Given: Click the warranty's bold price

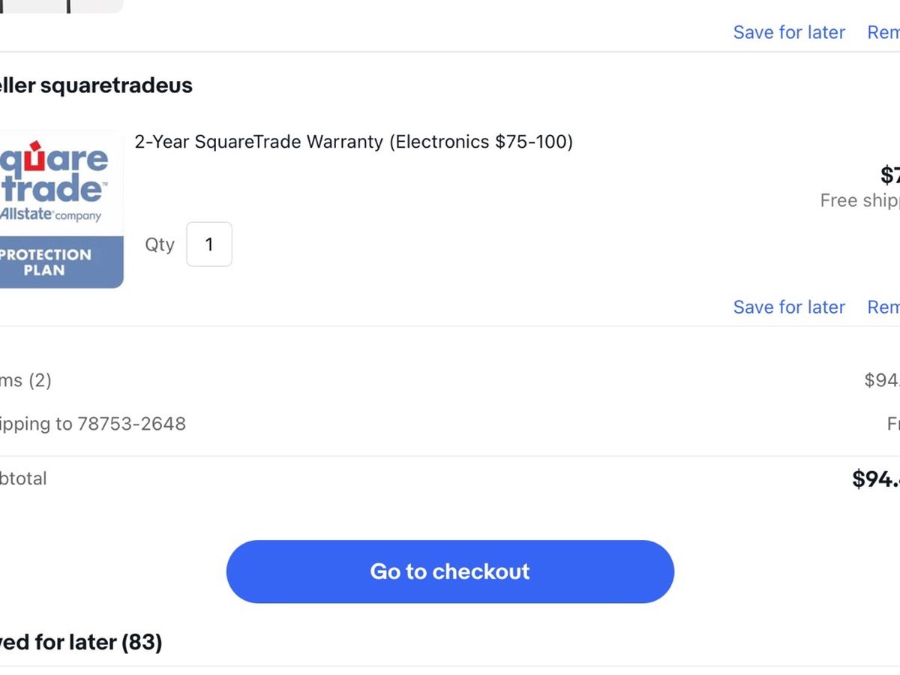Looking at the screenshot, I should [x=889, y=175].
